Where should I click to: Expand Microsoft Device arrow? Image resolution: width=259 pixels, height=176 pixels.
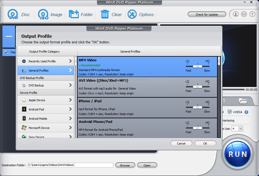pos(70,128)
